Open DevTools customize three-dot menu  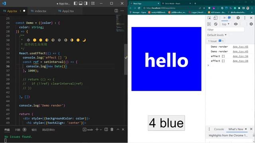245,18
